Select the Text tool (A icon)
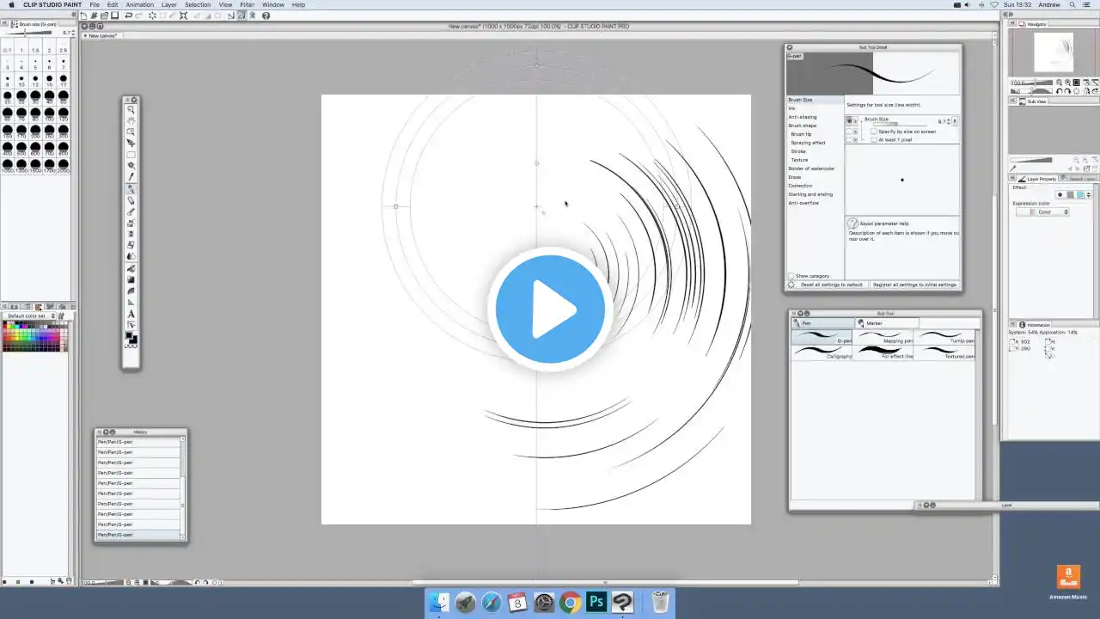 click(x=131, y=314)
